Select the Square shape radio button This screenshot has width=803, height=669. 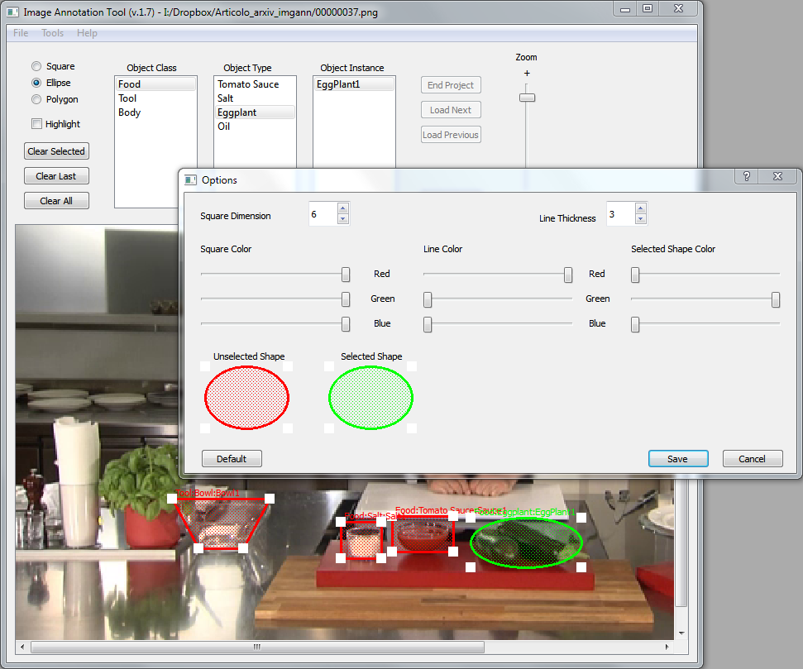[x=36, y=66]
